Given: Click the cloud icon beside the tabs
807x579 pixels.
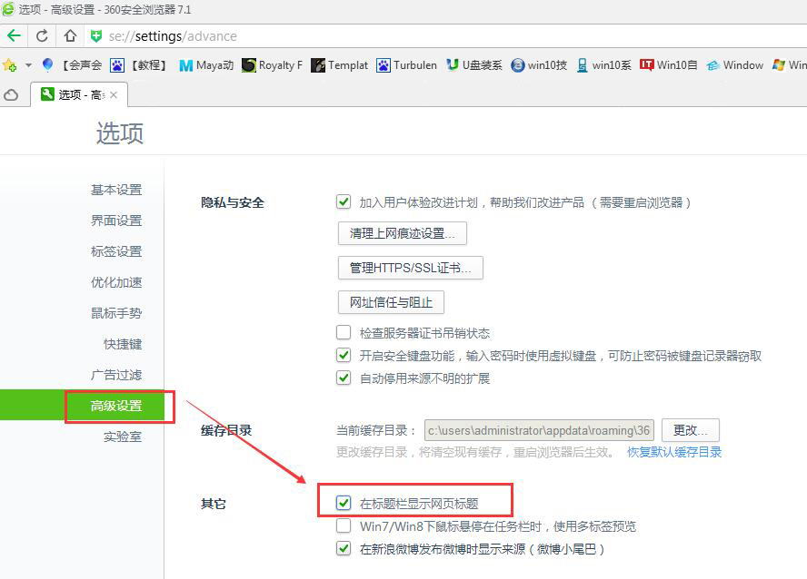Looking at the screenshot, I should 11,95.
